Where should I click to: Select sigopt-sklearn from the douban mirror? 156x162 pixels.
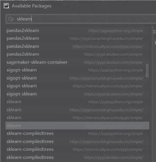click(77, 94)
